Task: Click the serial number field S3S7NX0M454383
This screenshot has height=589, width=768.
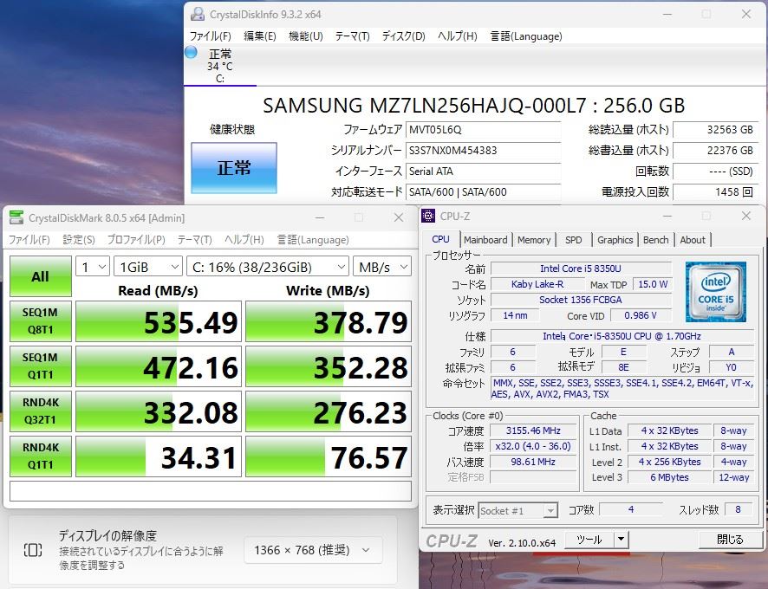Action: 484,151
